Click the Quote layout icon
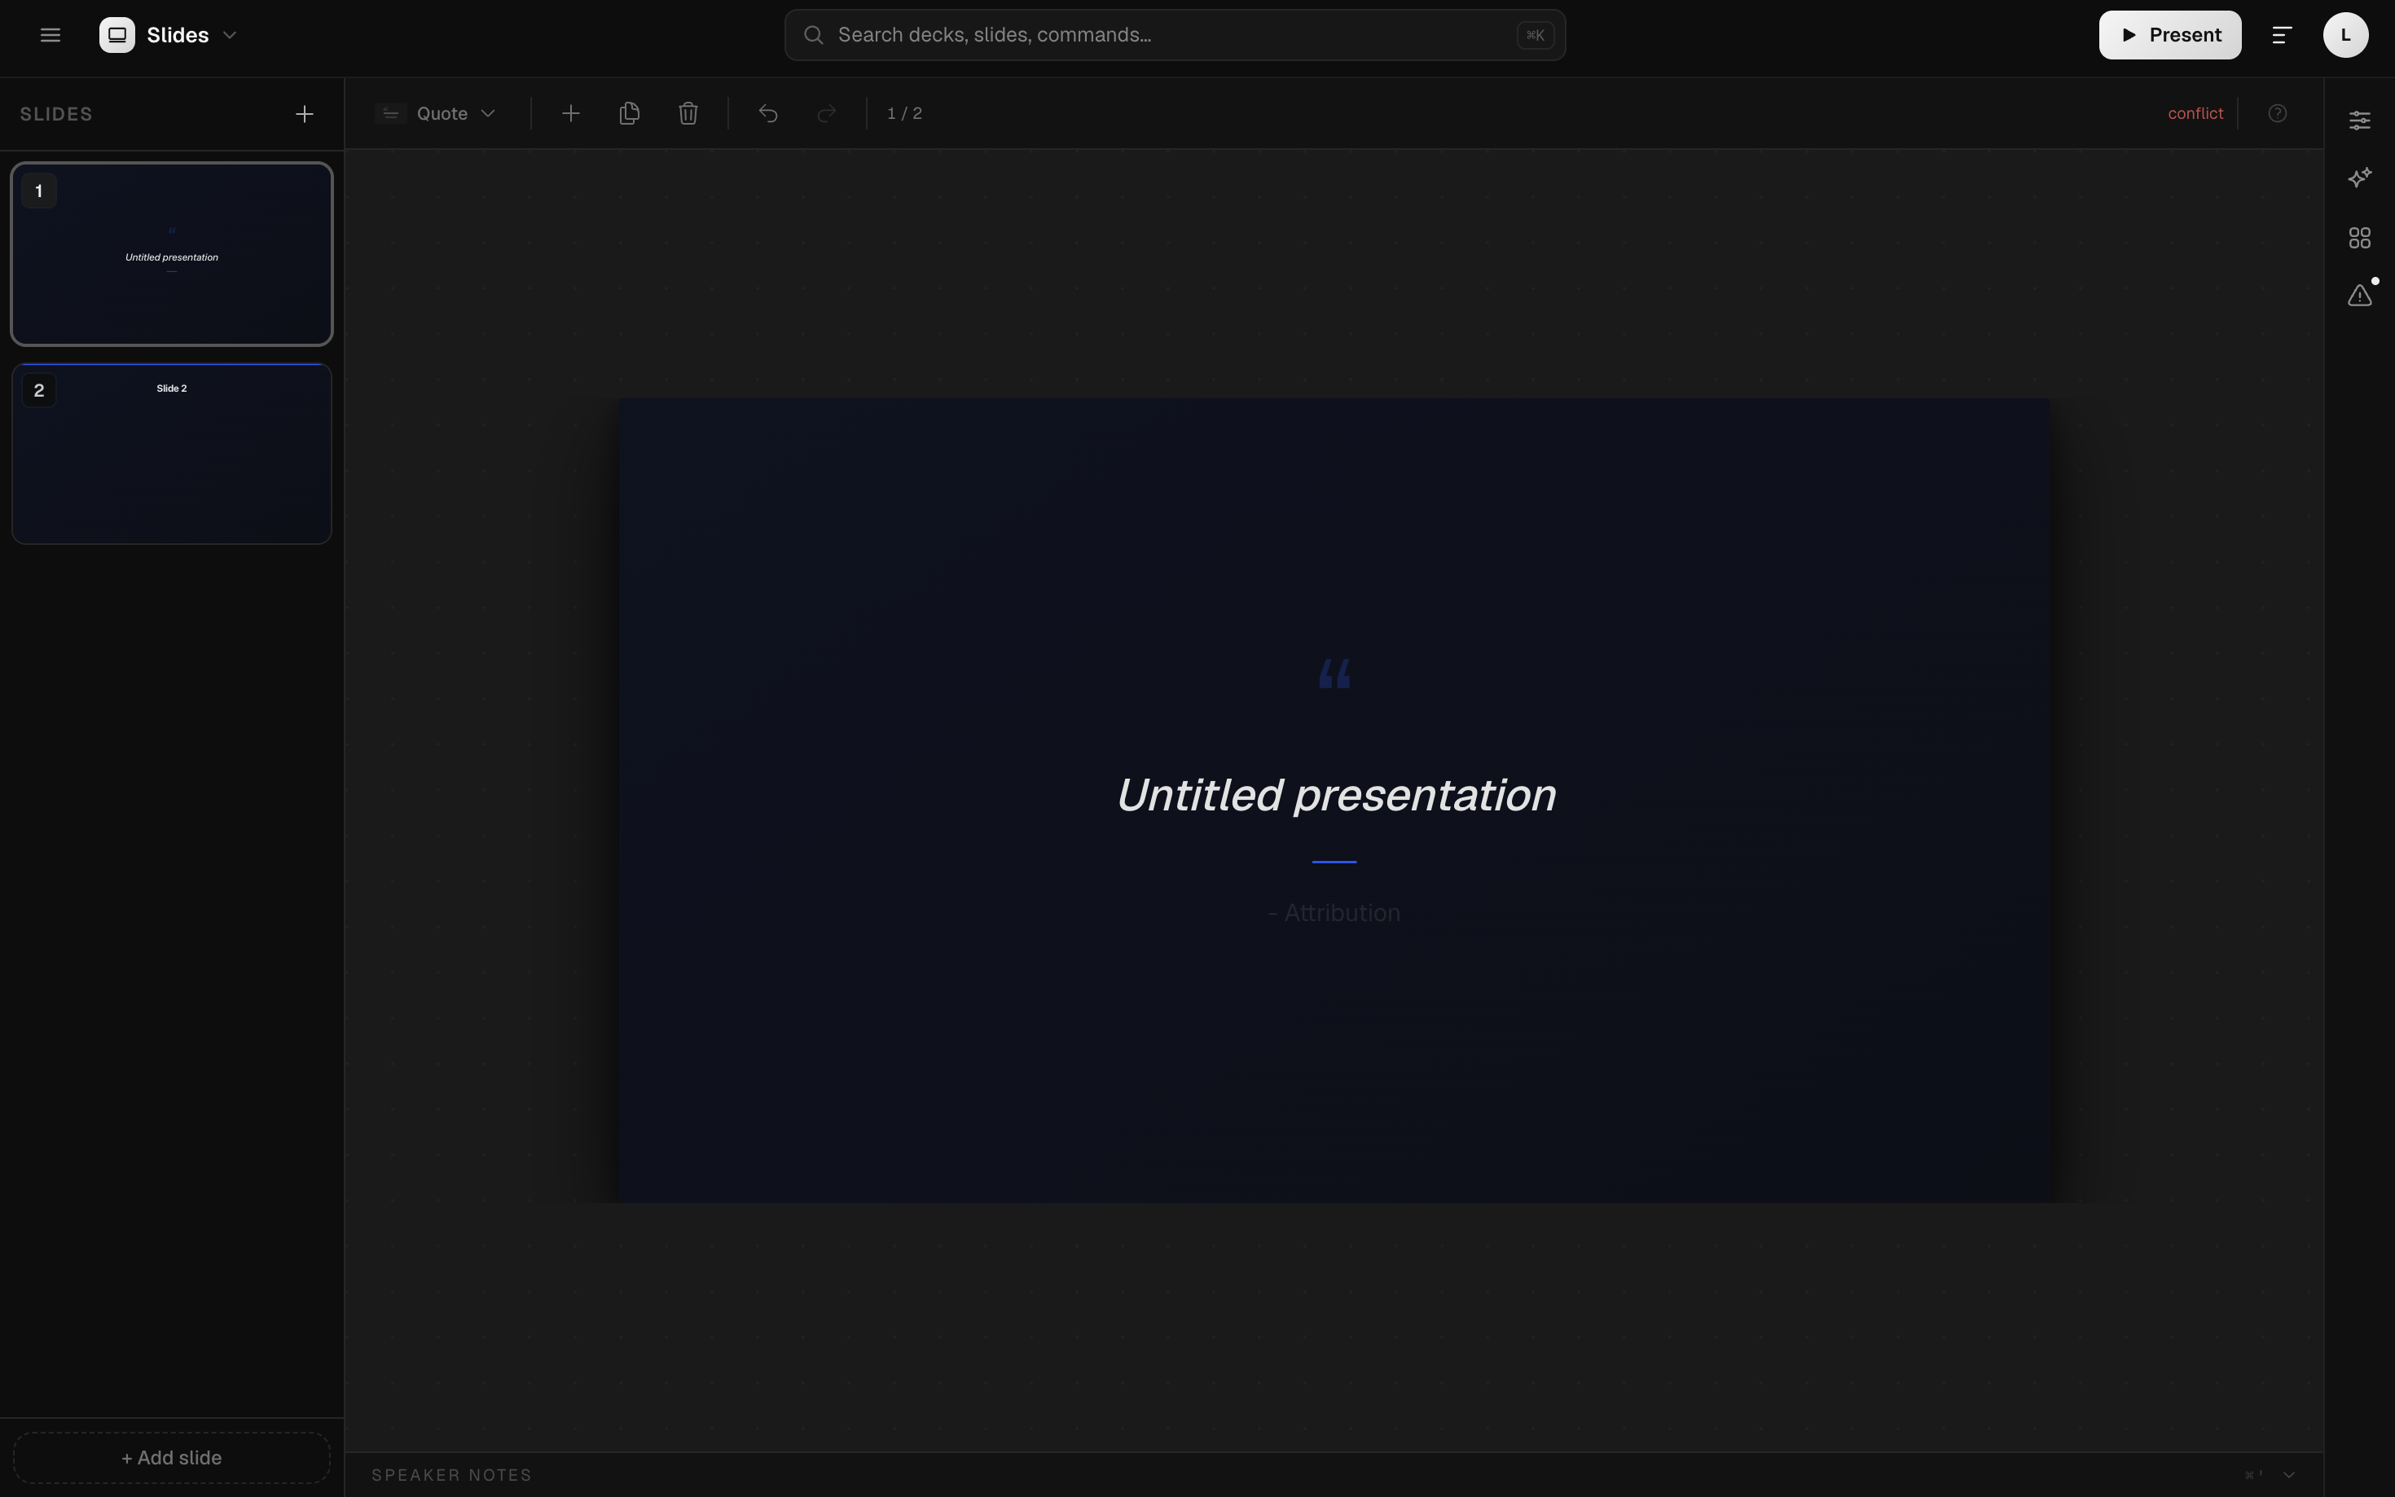 click(x=391, y=114)
